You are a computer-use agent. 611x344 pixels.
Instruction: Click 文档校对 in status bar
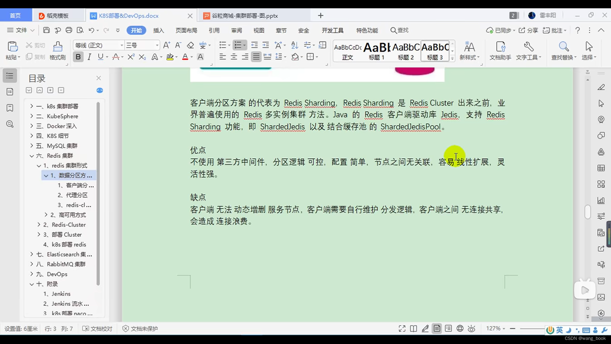pos(97,329)
